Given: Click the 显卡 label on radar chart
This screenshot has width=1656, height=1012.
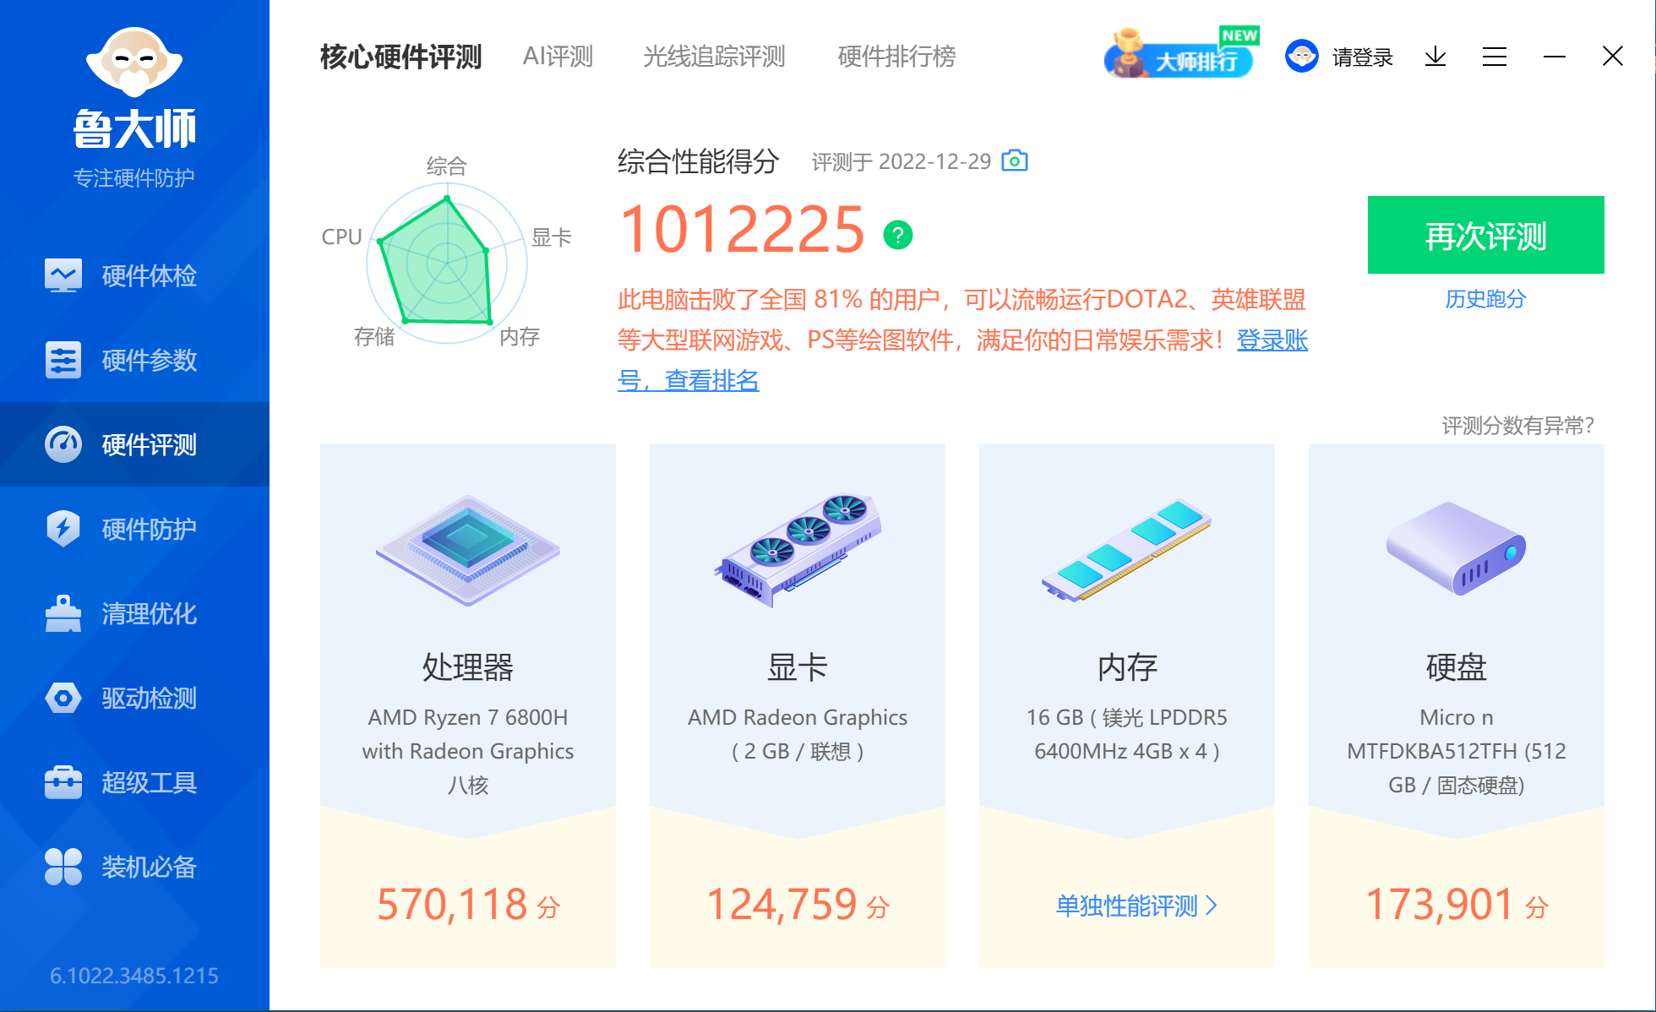Looking at the screenshot, I should tap(551, 237).
